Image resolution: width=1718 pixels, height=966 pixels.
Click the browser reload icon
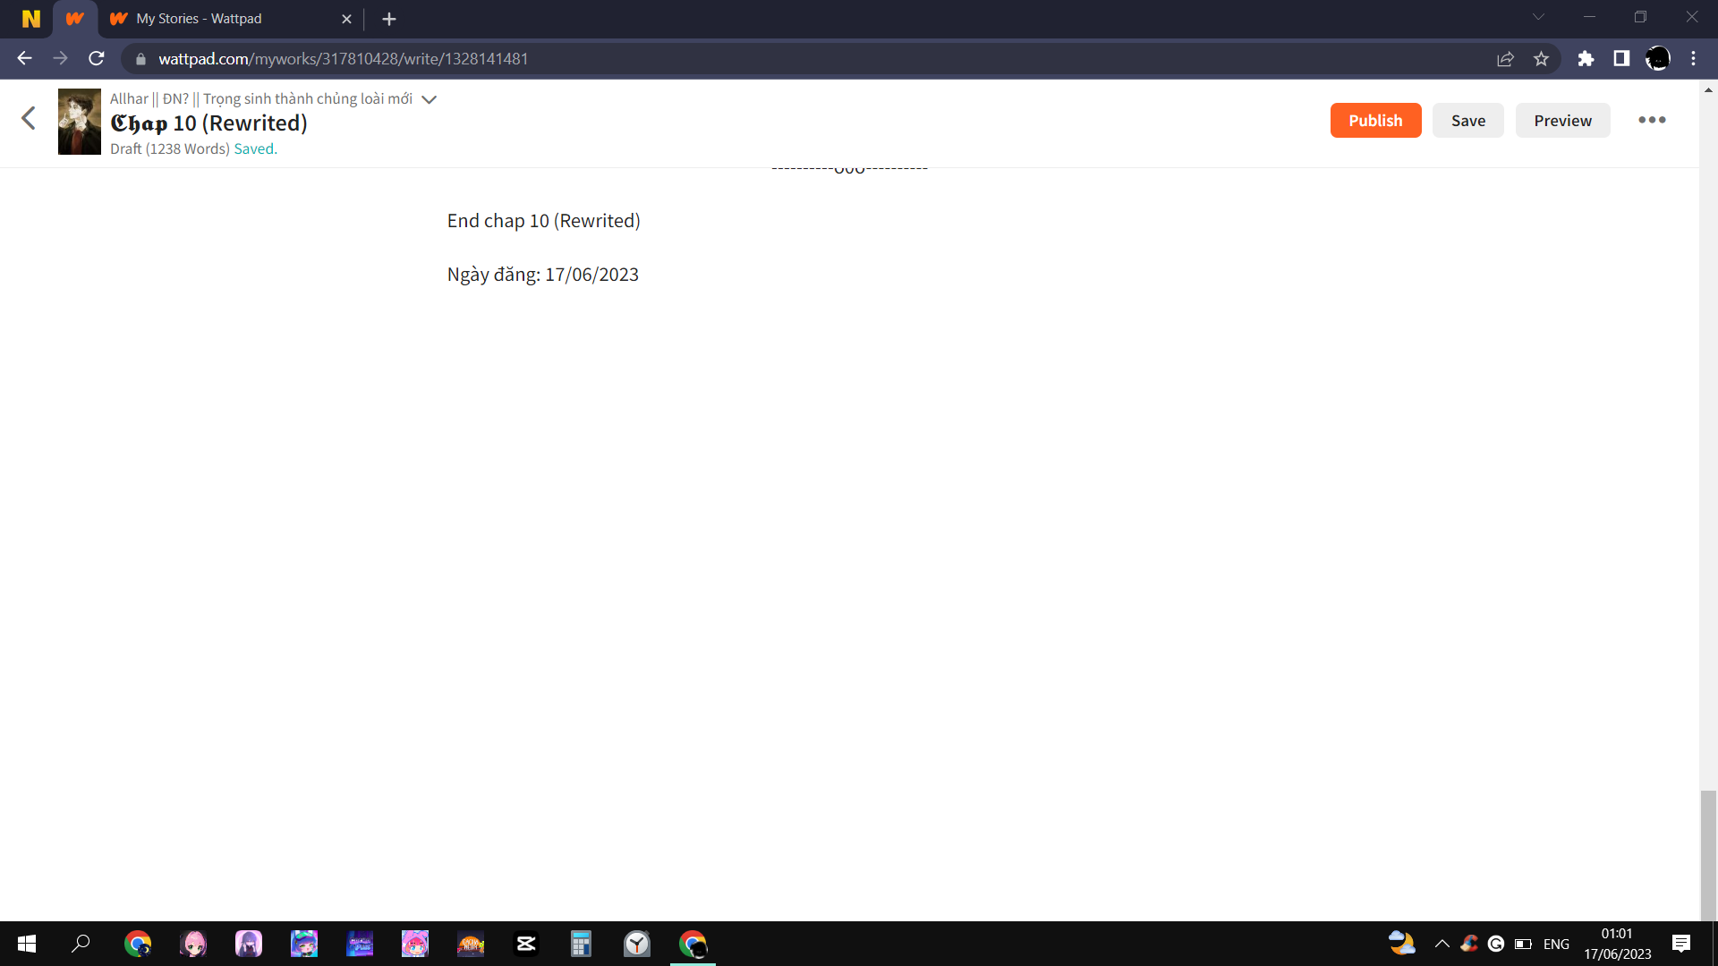point(97,59)
